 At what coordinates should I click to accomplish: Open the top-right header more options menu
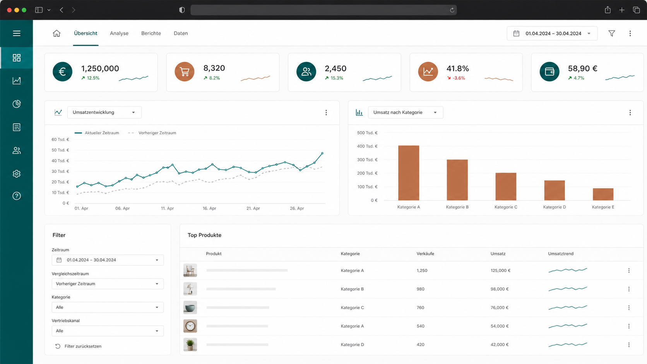click(x=630, y=33)
